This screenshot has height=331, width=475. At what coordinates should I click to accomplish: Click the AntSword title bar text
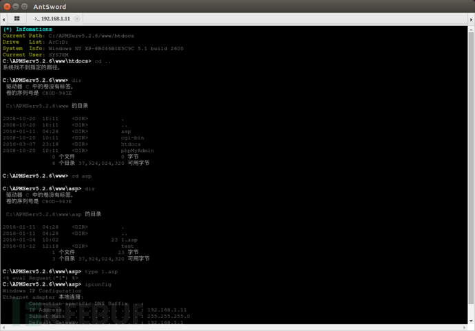(50, 7)
